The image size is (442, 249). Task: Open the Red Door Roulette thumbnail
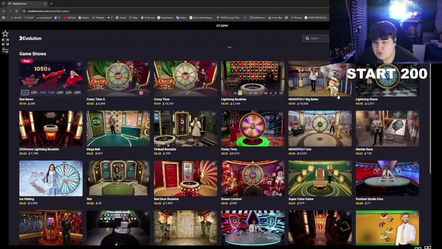(x=185, y=178)
